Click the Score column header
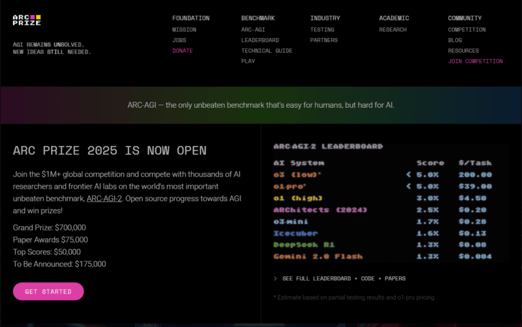 tap(430, 163)
